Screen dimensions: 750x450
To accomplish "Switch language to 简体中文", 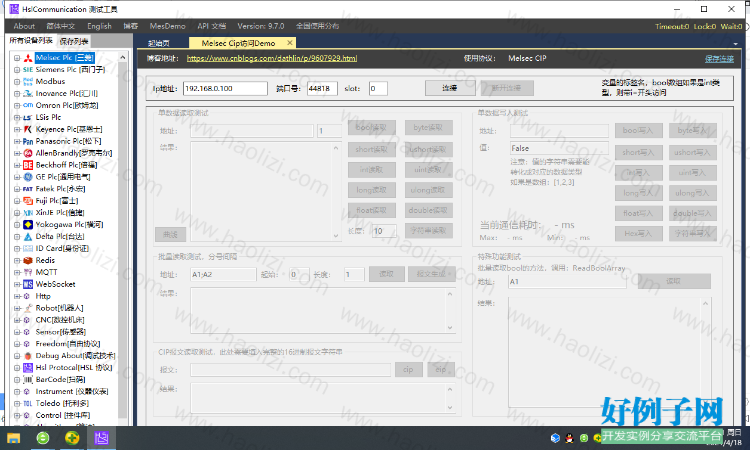I will [61, 26].
